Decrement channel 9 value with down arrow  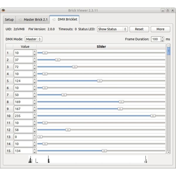click(35, 110)
